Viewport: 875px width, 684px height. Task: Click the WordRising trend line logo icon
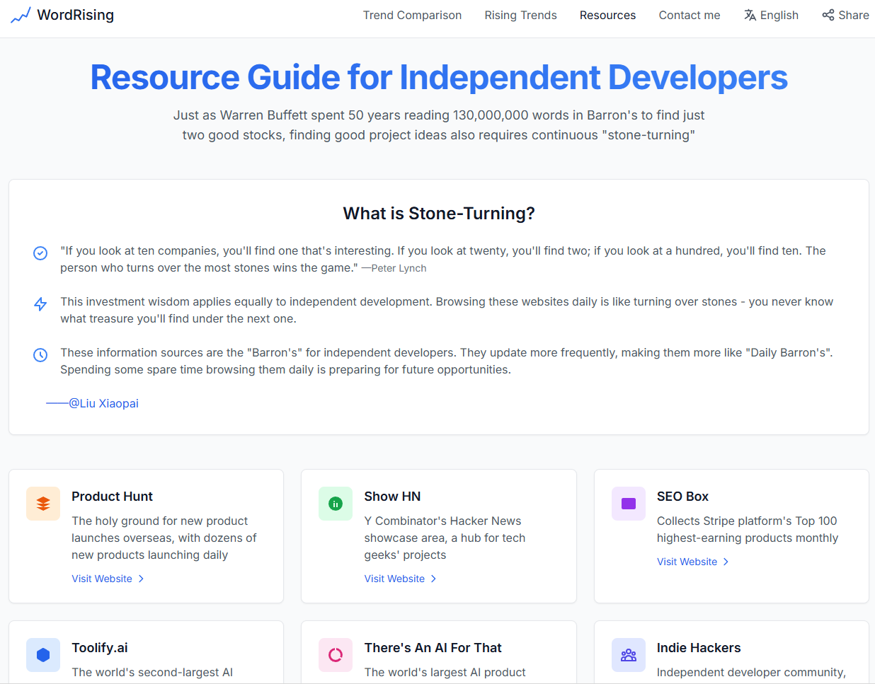pos(21,15)
